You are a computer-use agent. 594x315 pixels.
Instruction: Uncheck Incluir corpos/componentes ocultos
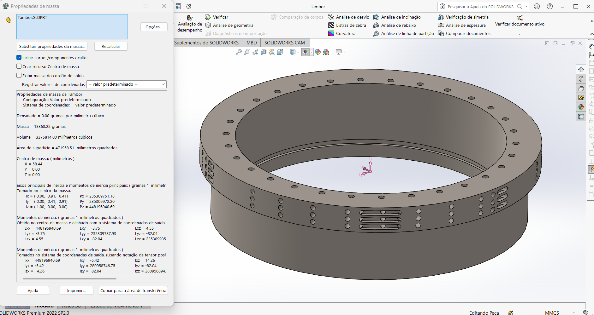point(19,58)
